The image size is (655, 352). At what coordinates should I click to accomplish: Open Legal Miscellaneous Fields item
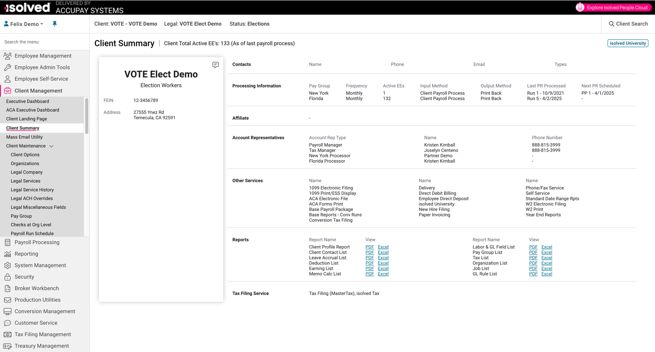[38, 207]
